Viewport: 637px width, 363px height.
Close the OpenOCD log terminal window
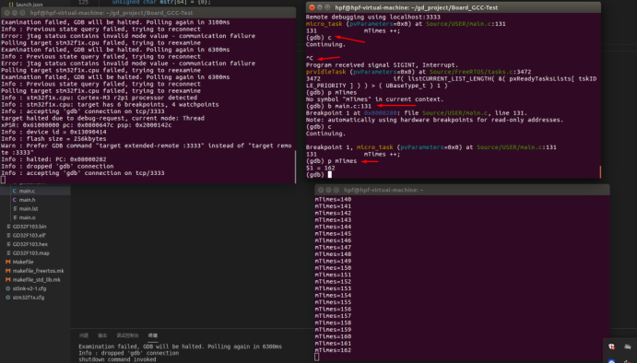pyautogui.click(x=6, y=13)
